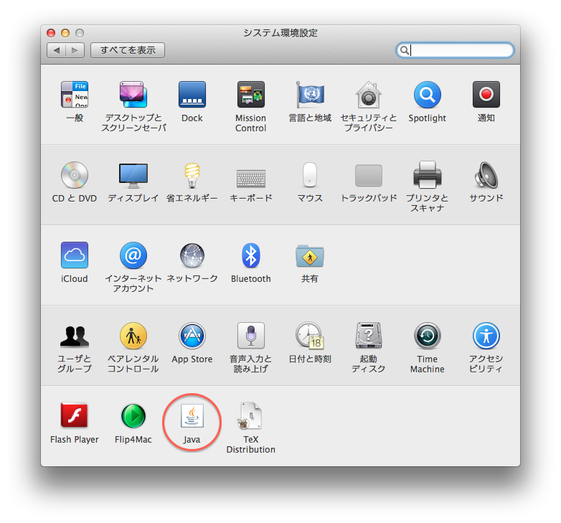Open 言語と地域 flag icon
561x523 pixels.
point(310,95)
